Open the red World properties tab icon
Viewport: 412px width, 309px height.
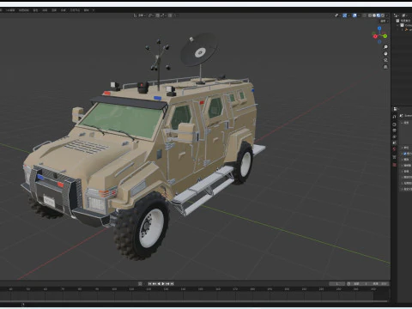point(395,148)
